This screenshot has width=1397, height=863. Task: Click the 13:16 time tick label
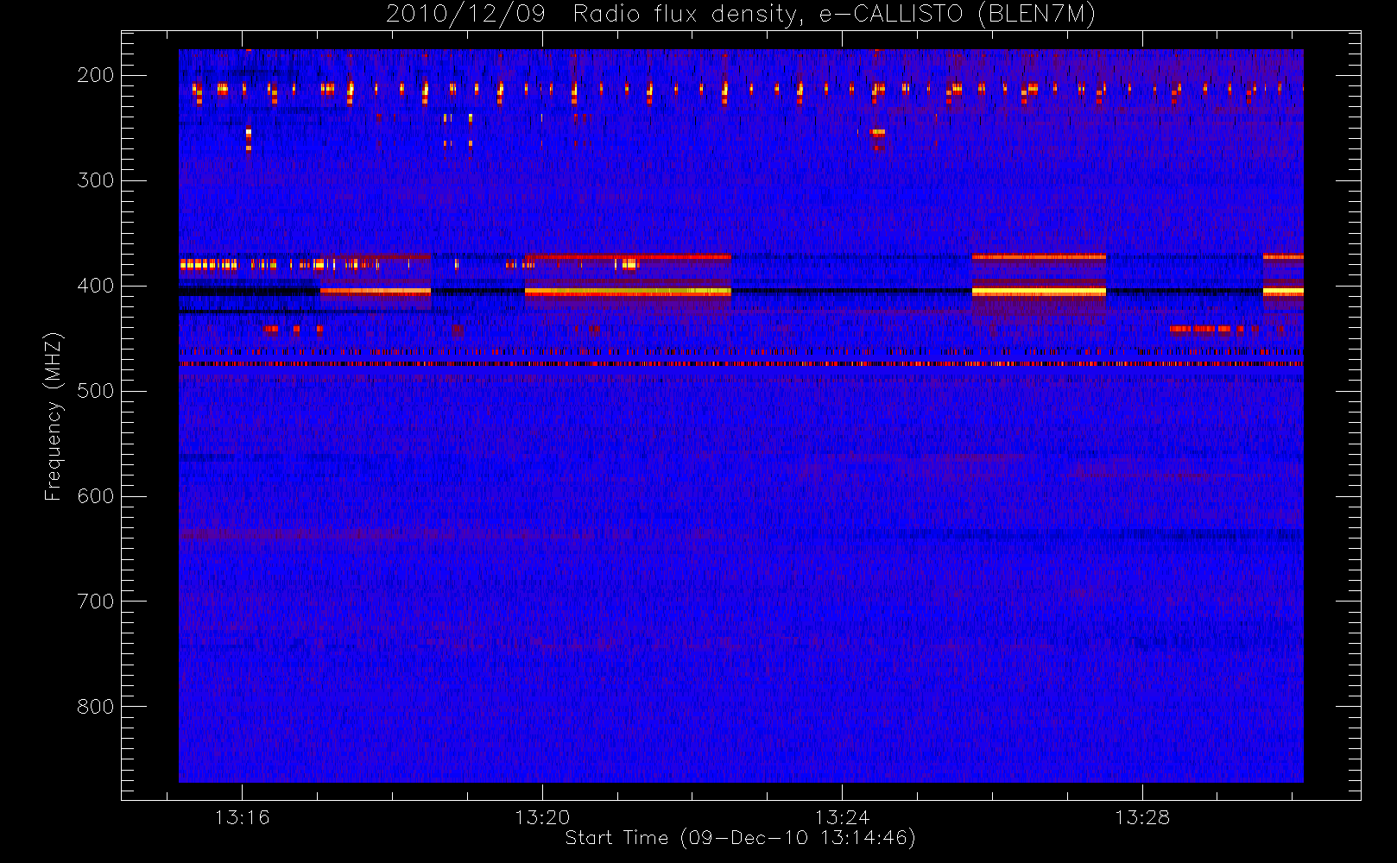click(243, 817)
